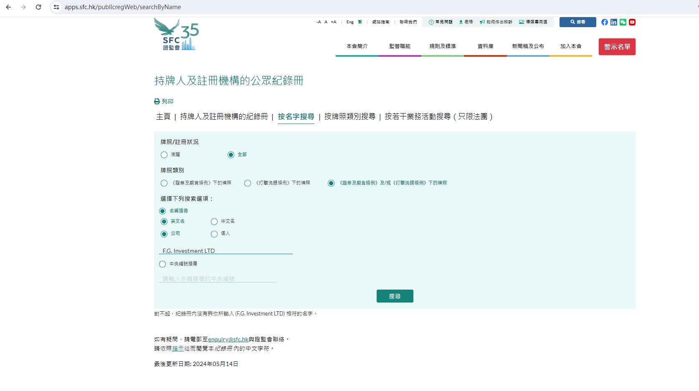
Task: Choose the 個人 radio button
Action: click(214, 234)
